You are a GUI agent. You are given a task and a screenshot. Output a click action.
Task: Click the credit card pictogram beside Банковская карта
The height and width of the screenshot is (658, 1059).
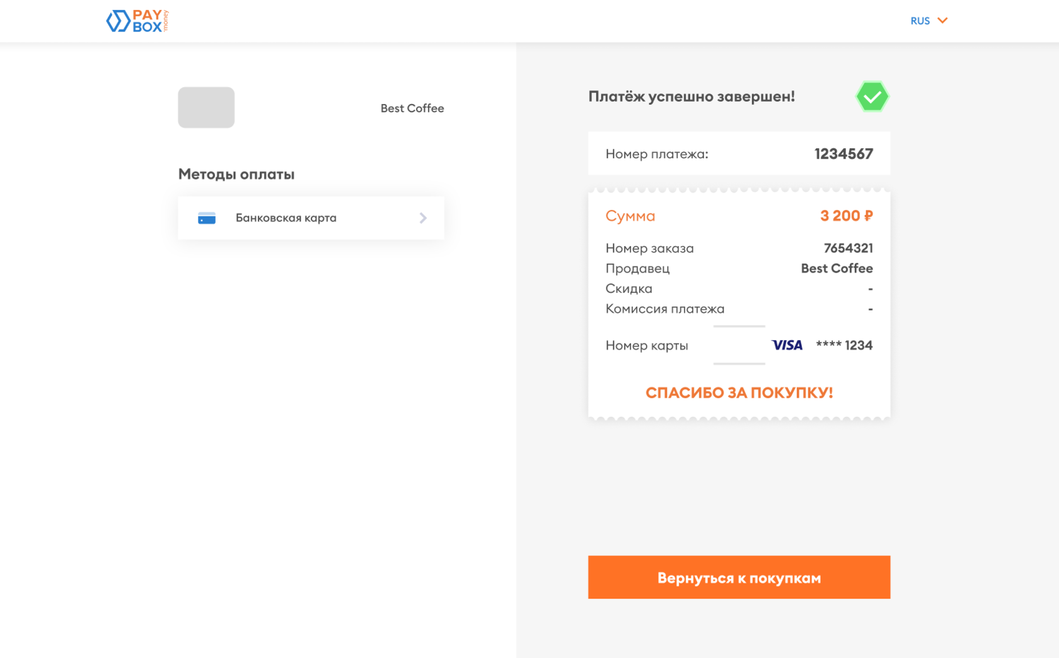[x=207, y=218]
